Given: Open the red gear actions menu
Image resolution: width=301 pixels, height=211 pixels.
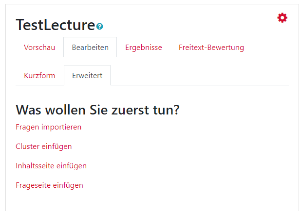Looking at the screenshot, I should [x=282, y=18].
